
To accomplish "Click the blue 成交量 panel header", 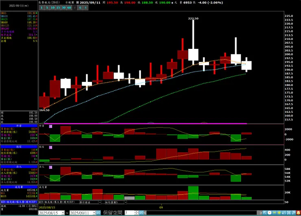I will pyautogui.click(x=19, y=187).
